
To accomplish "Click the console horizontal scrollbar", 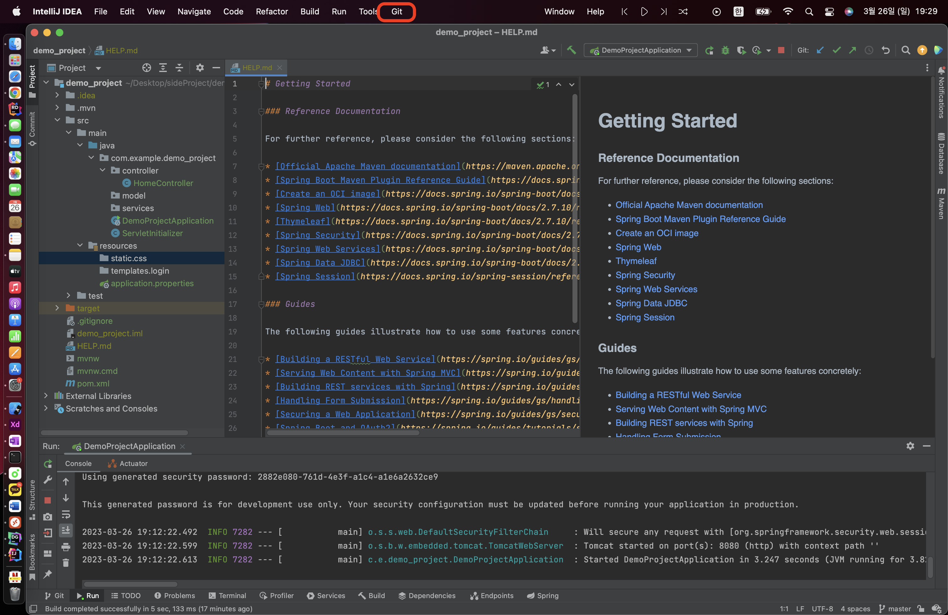I will pos(130,584).
